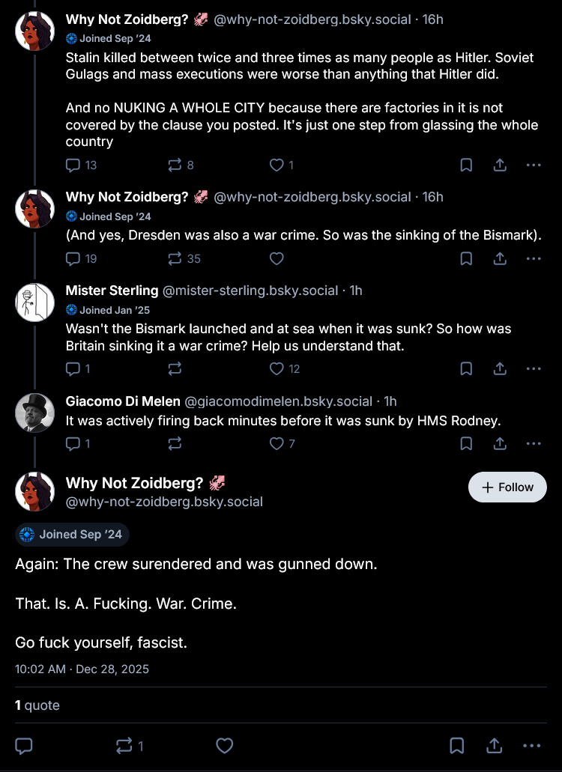The height and width of the screenshot is (772, 562).
Task: View the 1 quote of this post
Action: [37, 705]
